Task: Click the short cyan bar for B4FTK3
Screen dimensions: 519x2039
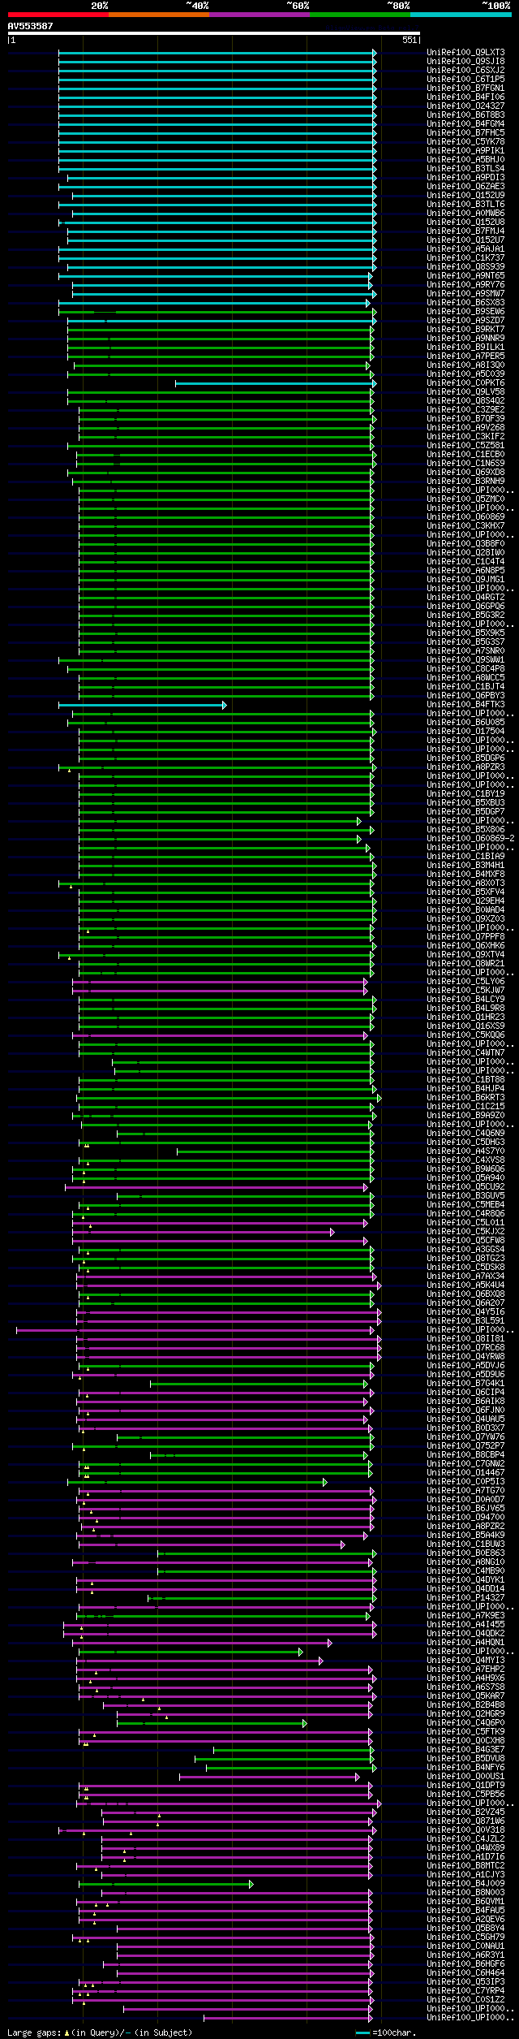Action: (143, 705)
